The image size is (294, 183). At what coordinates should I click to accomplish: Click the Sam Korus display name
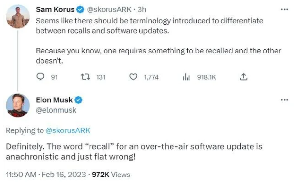(55, 9)
